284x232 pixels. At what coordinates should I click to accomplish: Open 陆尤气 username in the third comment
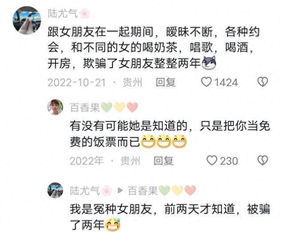(x=85, y=191)
